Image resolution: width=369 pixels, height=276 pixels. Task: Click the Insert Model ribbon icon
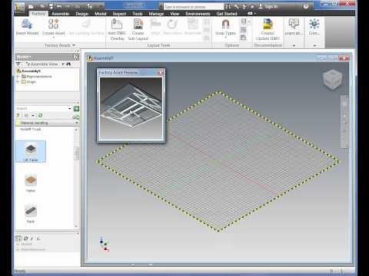point(27,25)
